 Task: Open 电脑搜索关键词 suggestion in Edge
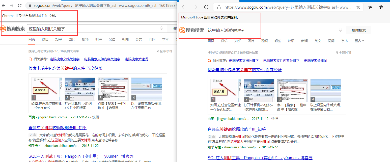[x=316, y=61]
